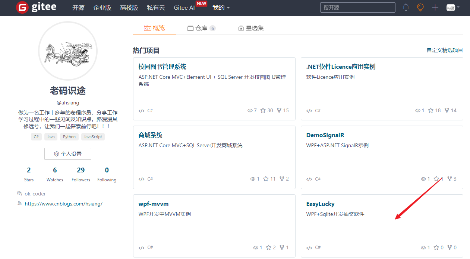Click the star icon on 校园图书管理系统 card
This screenshot has height=259, width=470.
pos(263,110)
